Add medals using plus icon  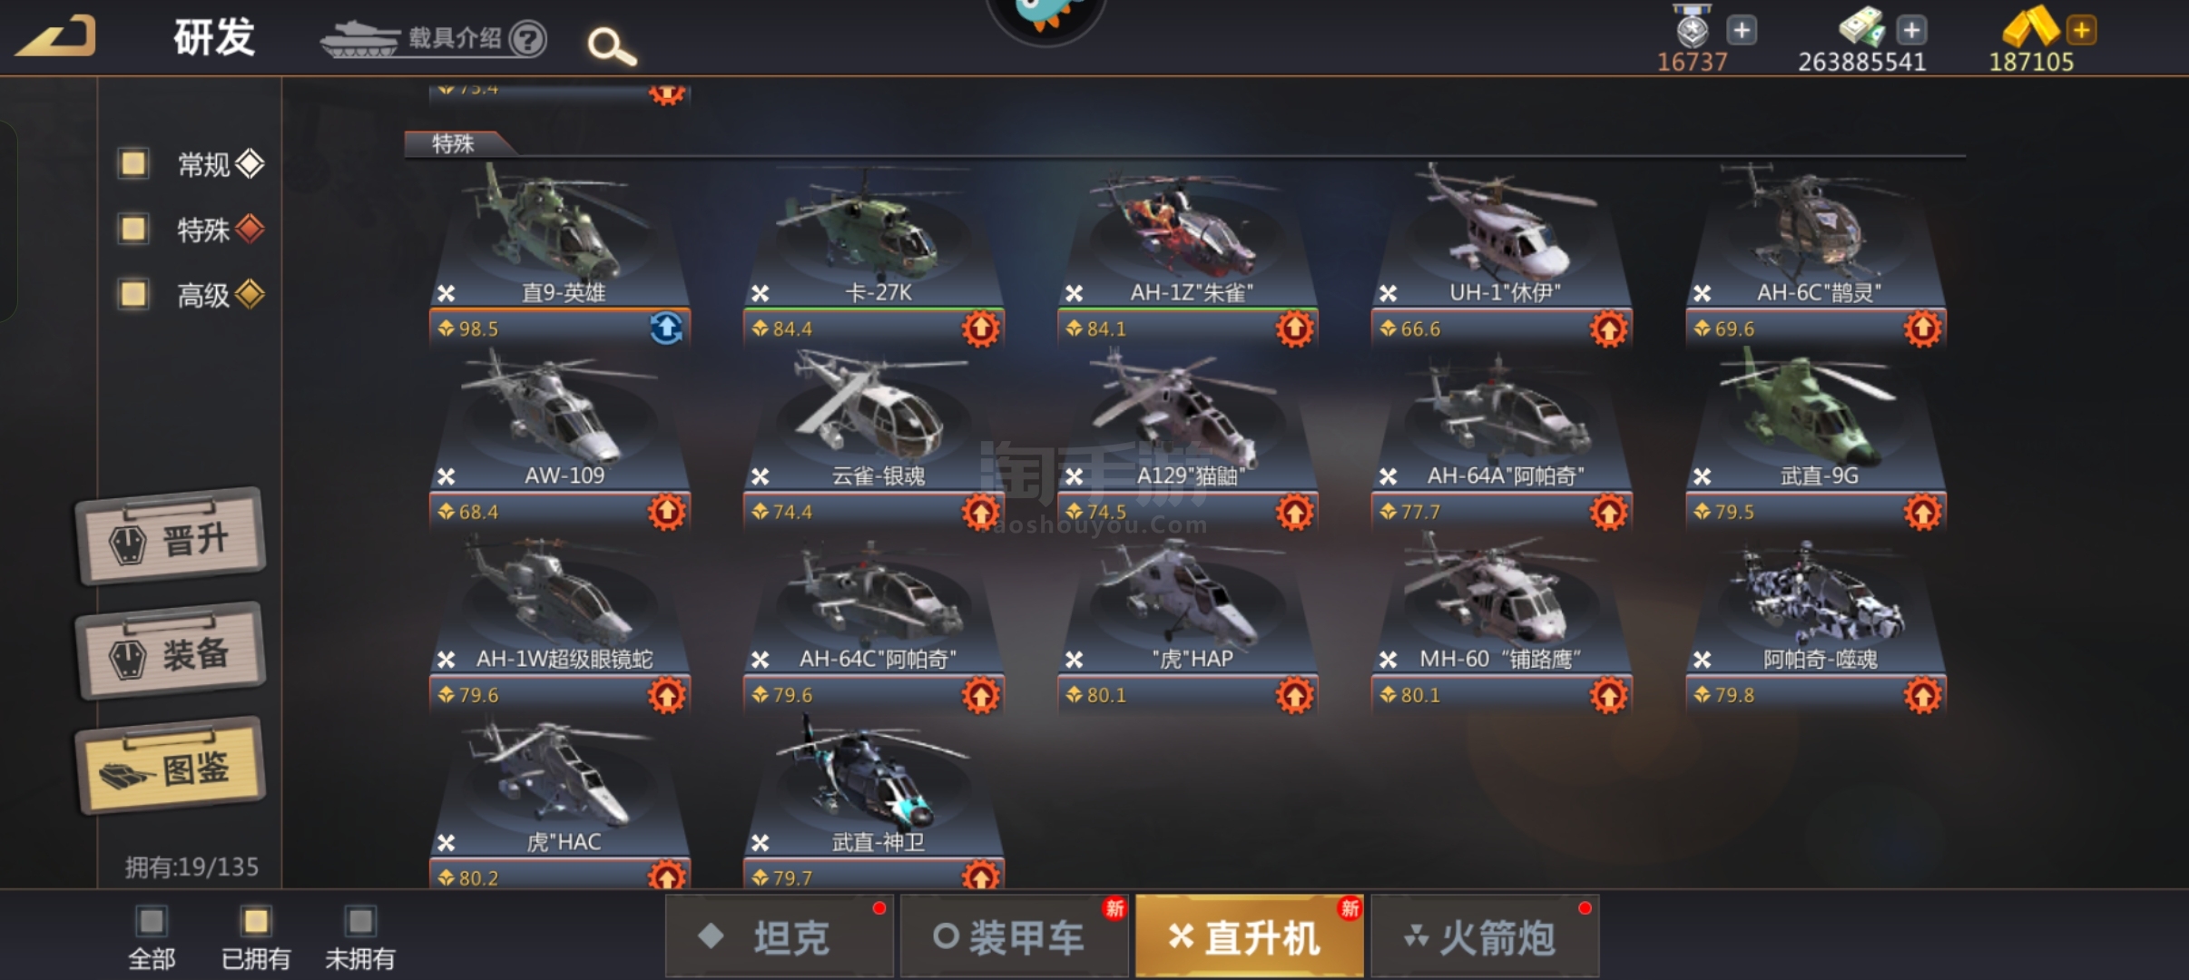click(1741, 30)
